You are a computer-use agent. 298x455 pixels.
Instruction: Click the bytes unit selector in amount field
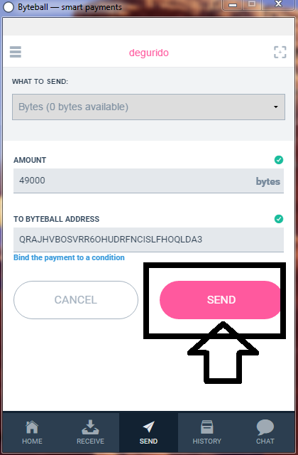[x=268, y=181]
